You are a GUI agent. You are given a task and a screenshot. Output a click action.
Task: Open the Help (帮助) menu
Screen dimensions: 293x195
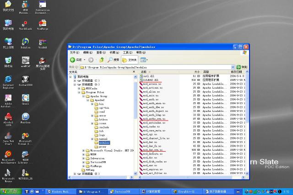click(141, 53)
